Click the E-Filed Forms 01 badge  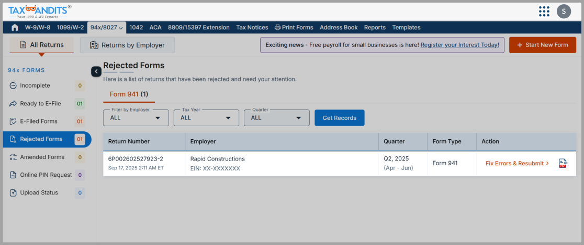(80, 121)
